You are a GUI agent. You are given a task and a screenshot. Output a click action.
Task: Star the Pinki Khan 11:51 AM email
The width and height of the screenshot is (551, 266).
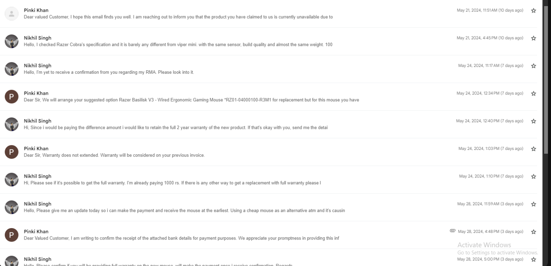point(533,11)
